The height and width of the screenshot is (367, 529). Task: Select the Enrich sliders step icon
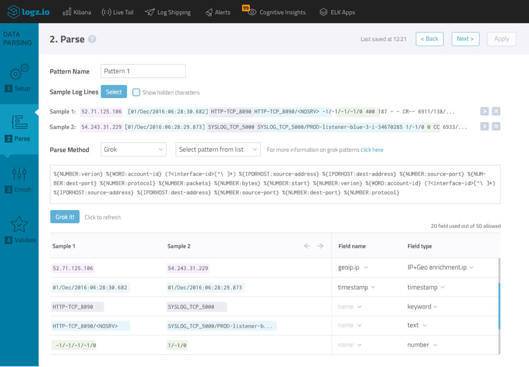click(19, 174)
